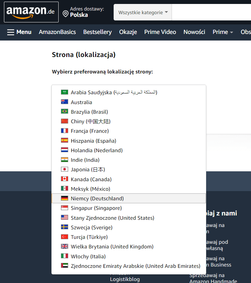The image size is (251, 283).
Task: Select Stany Zjednoczone (United States) text
Action: pos(112,218)
